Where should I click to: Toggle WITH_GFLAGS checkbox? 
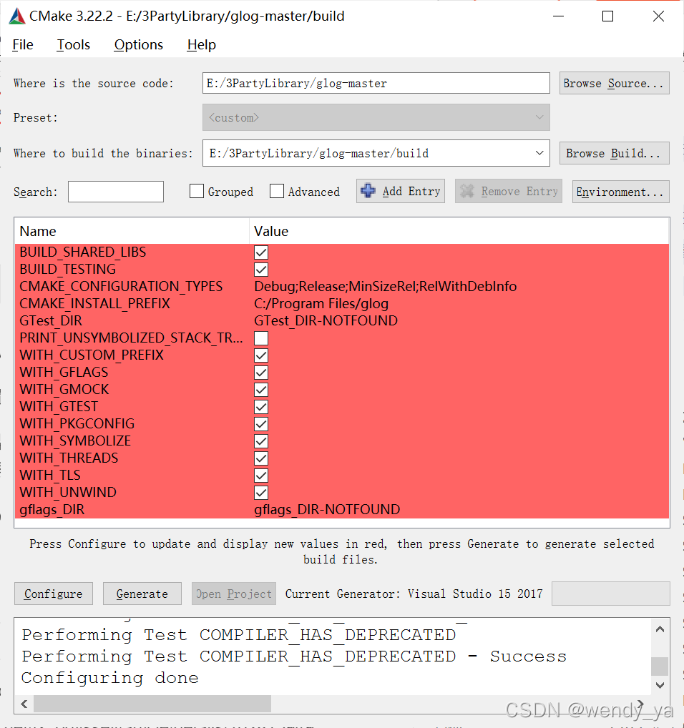point(261,373)
